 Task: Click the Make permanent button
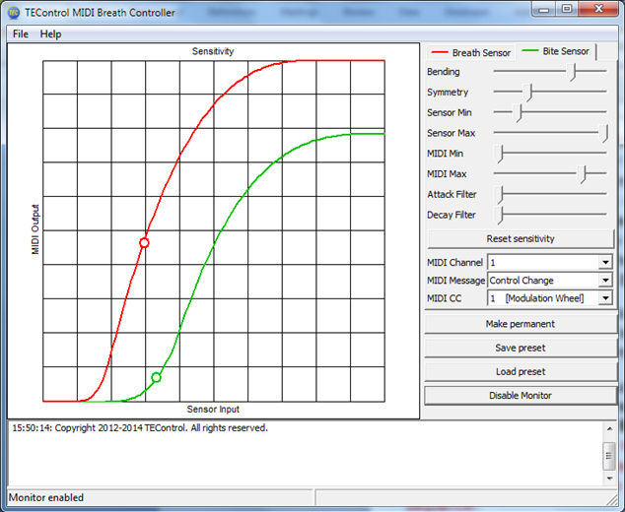click(521, 324)
